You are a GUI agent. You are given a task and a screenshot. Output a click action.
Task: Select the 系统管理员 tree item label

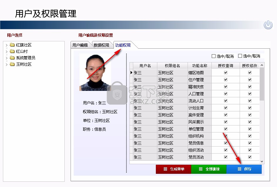[x=26, y=58]
